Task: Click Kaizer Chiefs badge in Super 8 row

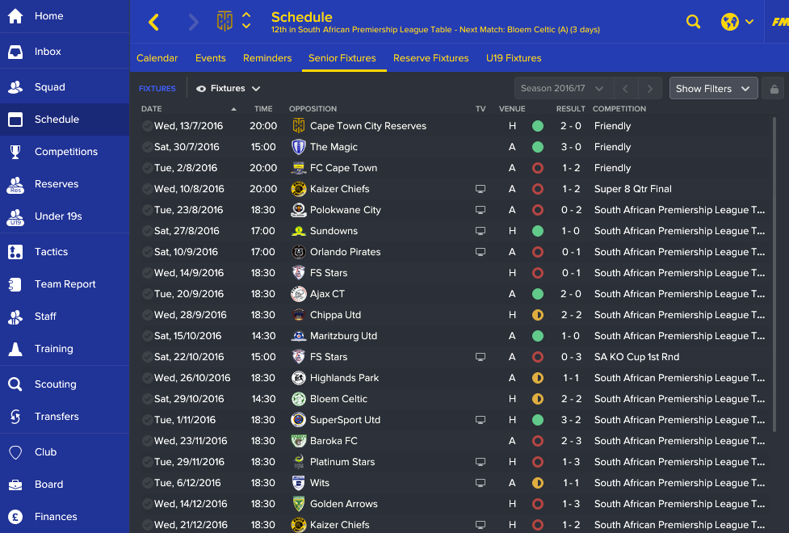Action: tap(299, 189)
